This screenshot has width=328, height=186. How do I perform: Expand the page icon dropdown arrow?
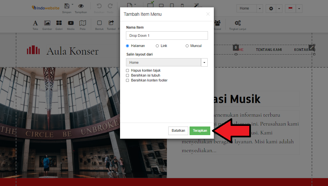click(x=135, y=4)
